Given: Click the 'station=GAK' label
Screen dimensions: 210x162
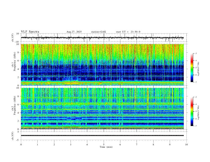Looking at the screenshot, I should [98, 32].
